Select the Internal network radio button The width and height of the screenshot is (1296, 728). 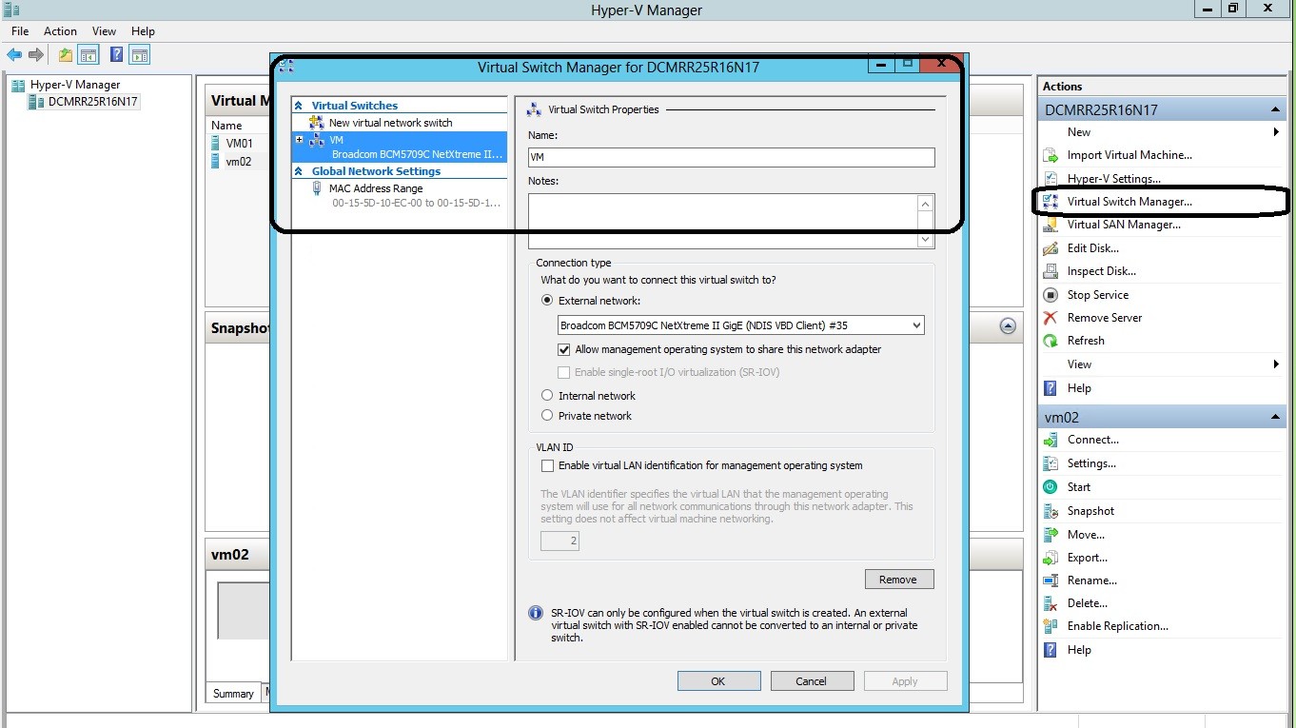coord(547,395)
